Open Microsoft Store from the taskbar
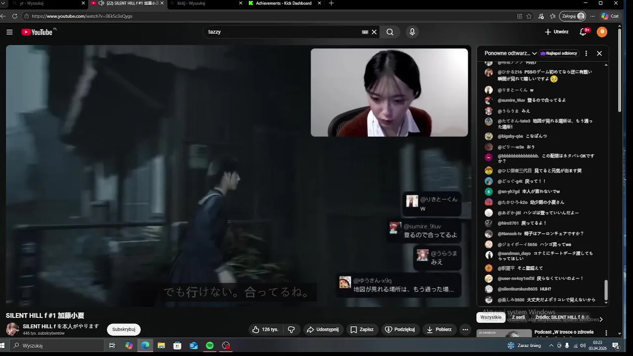 point(178,346)
